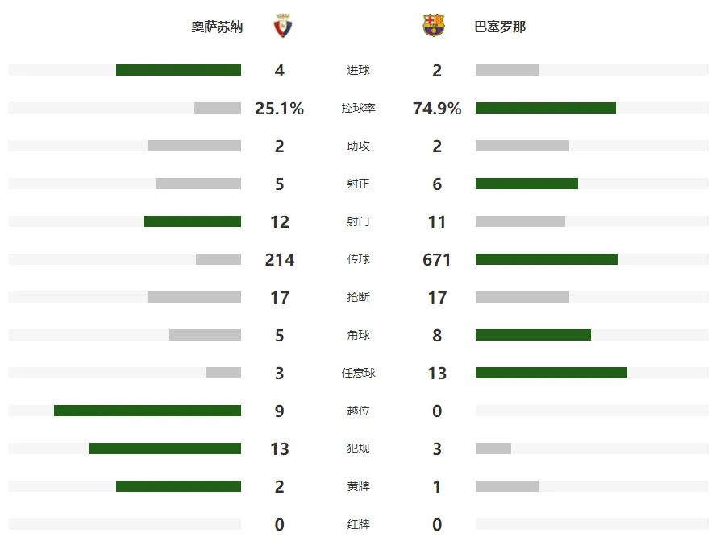Click the Barcelona team crest
This screenshot has height=541, width=724.
(434, 26)
